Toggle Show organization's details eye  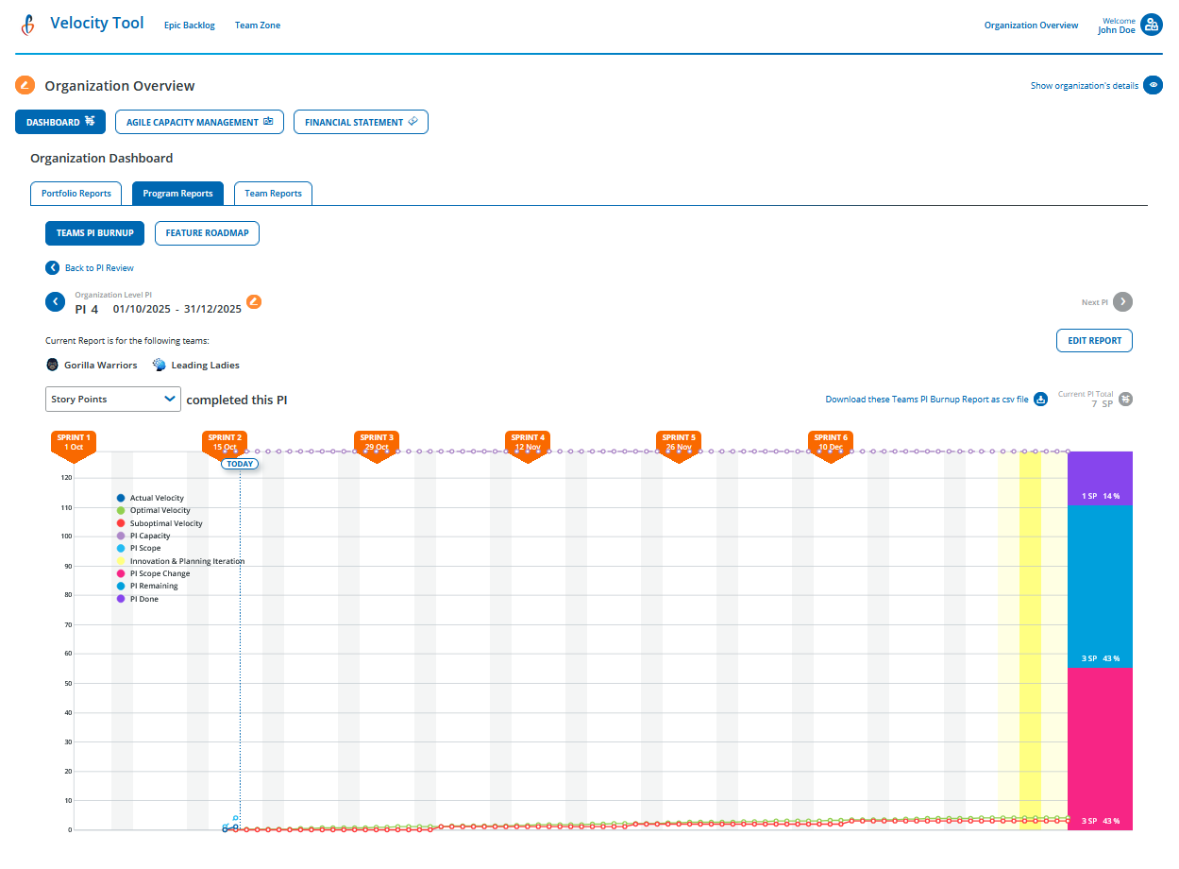(x=1153, y=85)
